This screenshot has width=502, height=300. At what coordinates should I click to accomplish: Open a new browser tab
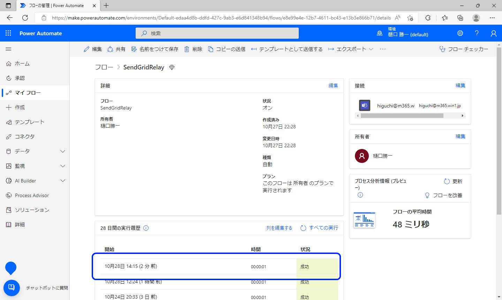(106, 6)
